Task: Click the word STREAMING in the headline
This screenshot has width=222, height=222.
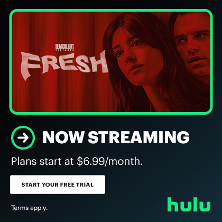Action: click(138, 137)
